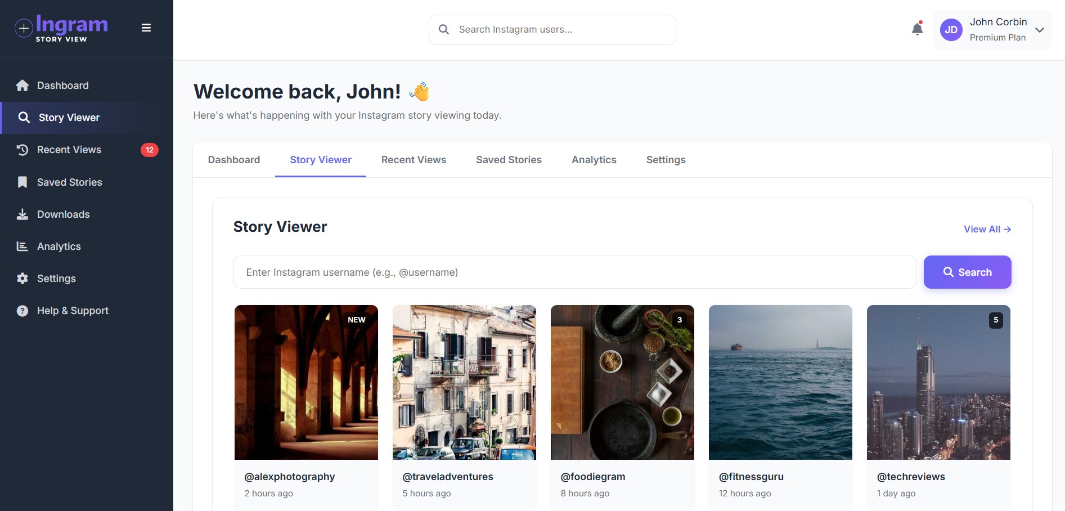Screen dimensions: 1065x511
Task: Click the notification bell icon
Action: [916, 29]
